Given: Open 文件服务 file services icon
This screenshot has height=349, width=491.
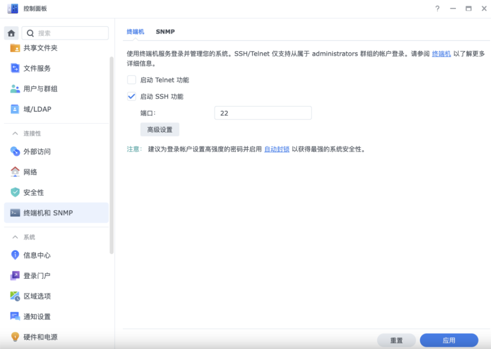Looking at the screenshot, I should click(15, 69).
